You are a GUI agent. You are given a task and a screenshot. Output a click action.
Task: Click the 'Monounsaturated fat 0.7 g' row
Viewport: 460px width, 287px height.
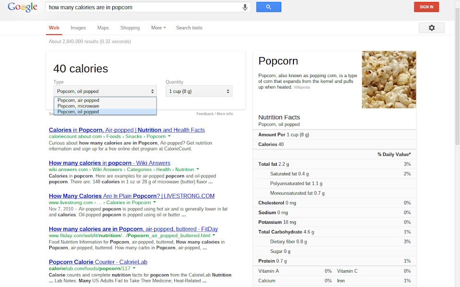tap(335, 193)
